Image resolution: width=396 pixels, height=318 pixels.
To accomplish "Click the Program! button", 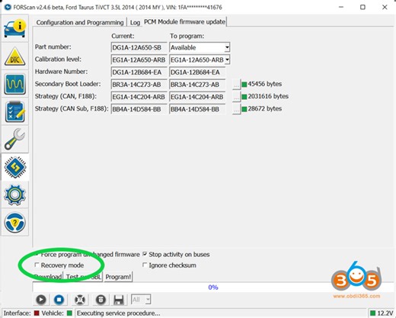I will pos(118,277).
